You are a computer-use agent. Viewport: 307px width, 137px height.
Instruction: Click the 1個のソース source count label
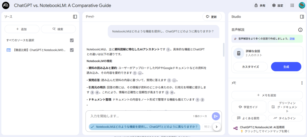click(x=200, y=116)
